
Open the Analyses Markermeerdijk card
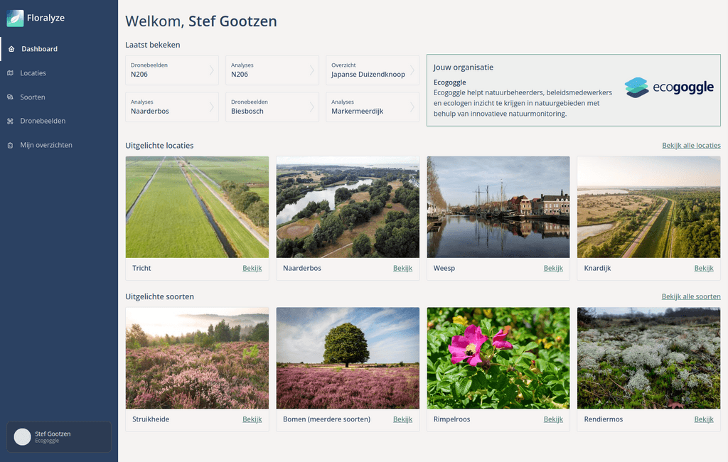point(373,107)
